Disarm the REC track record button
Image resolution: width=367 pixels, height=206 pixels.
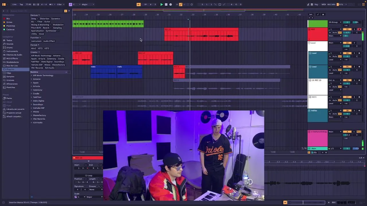359,29
